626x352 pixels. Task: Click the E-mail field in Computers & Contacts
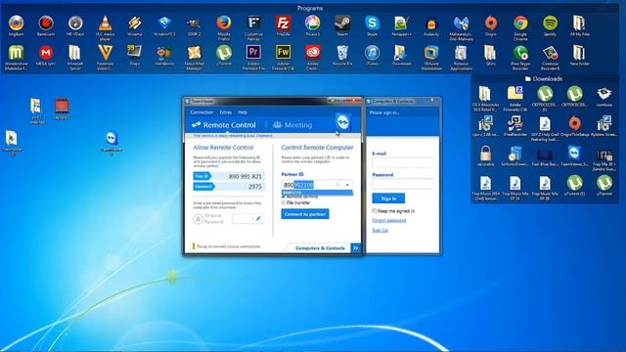coord(402,162)
